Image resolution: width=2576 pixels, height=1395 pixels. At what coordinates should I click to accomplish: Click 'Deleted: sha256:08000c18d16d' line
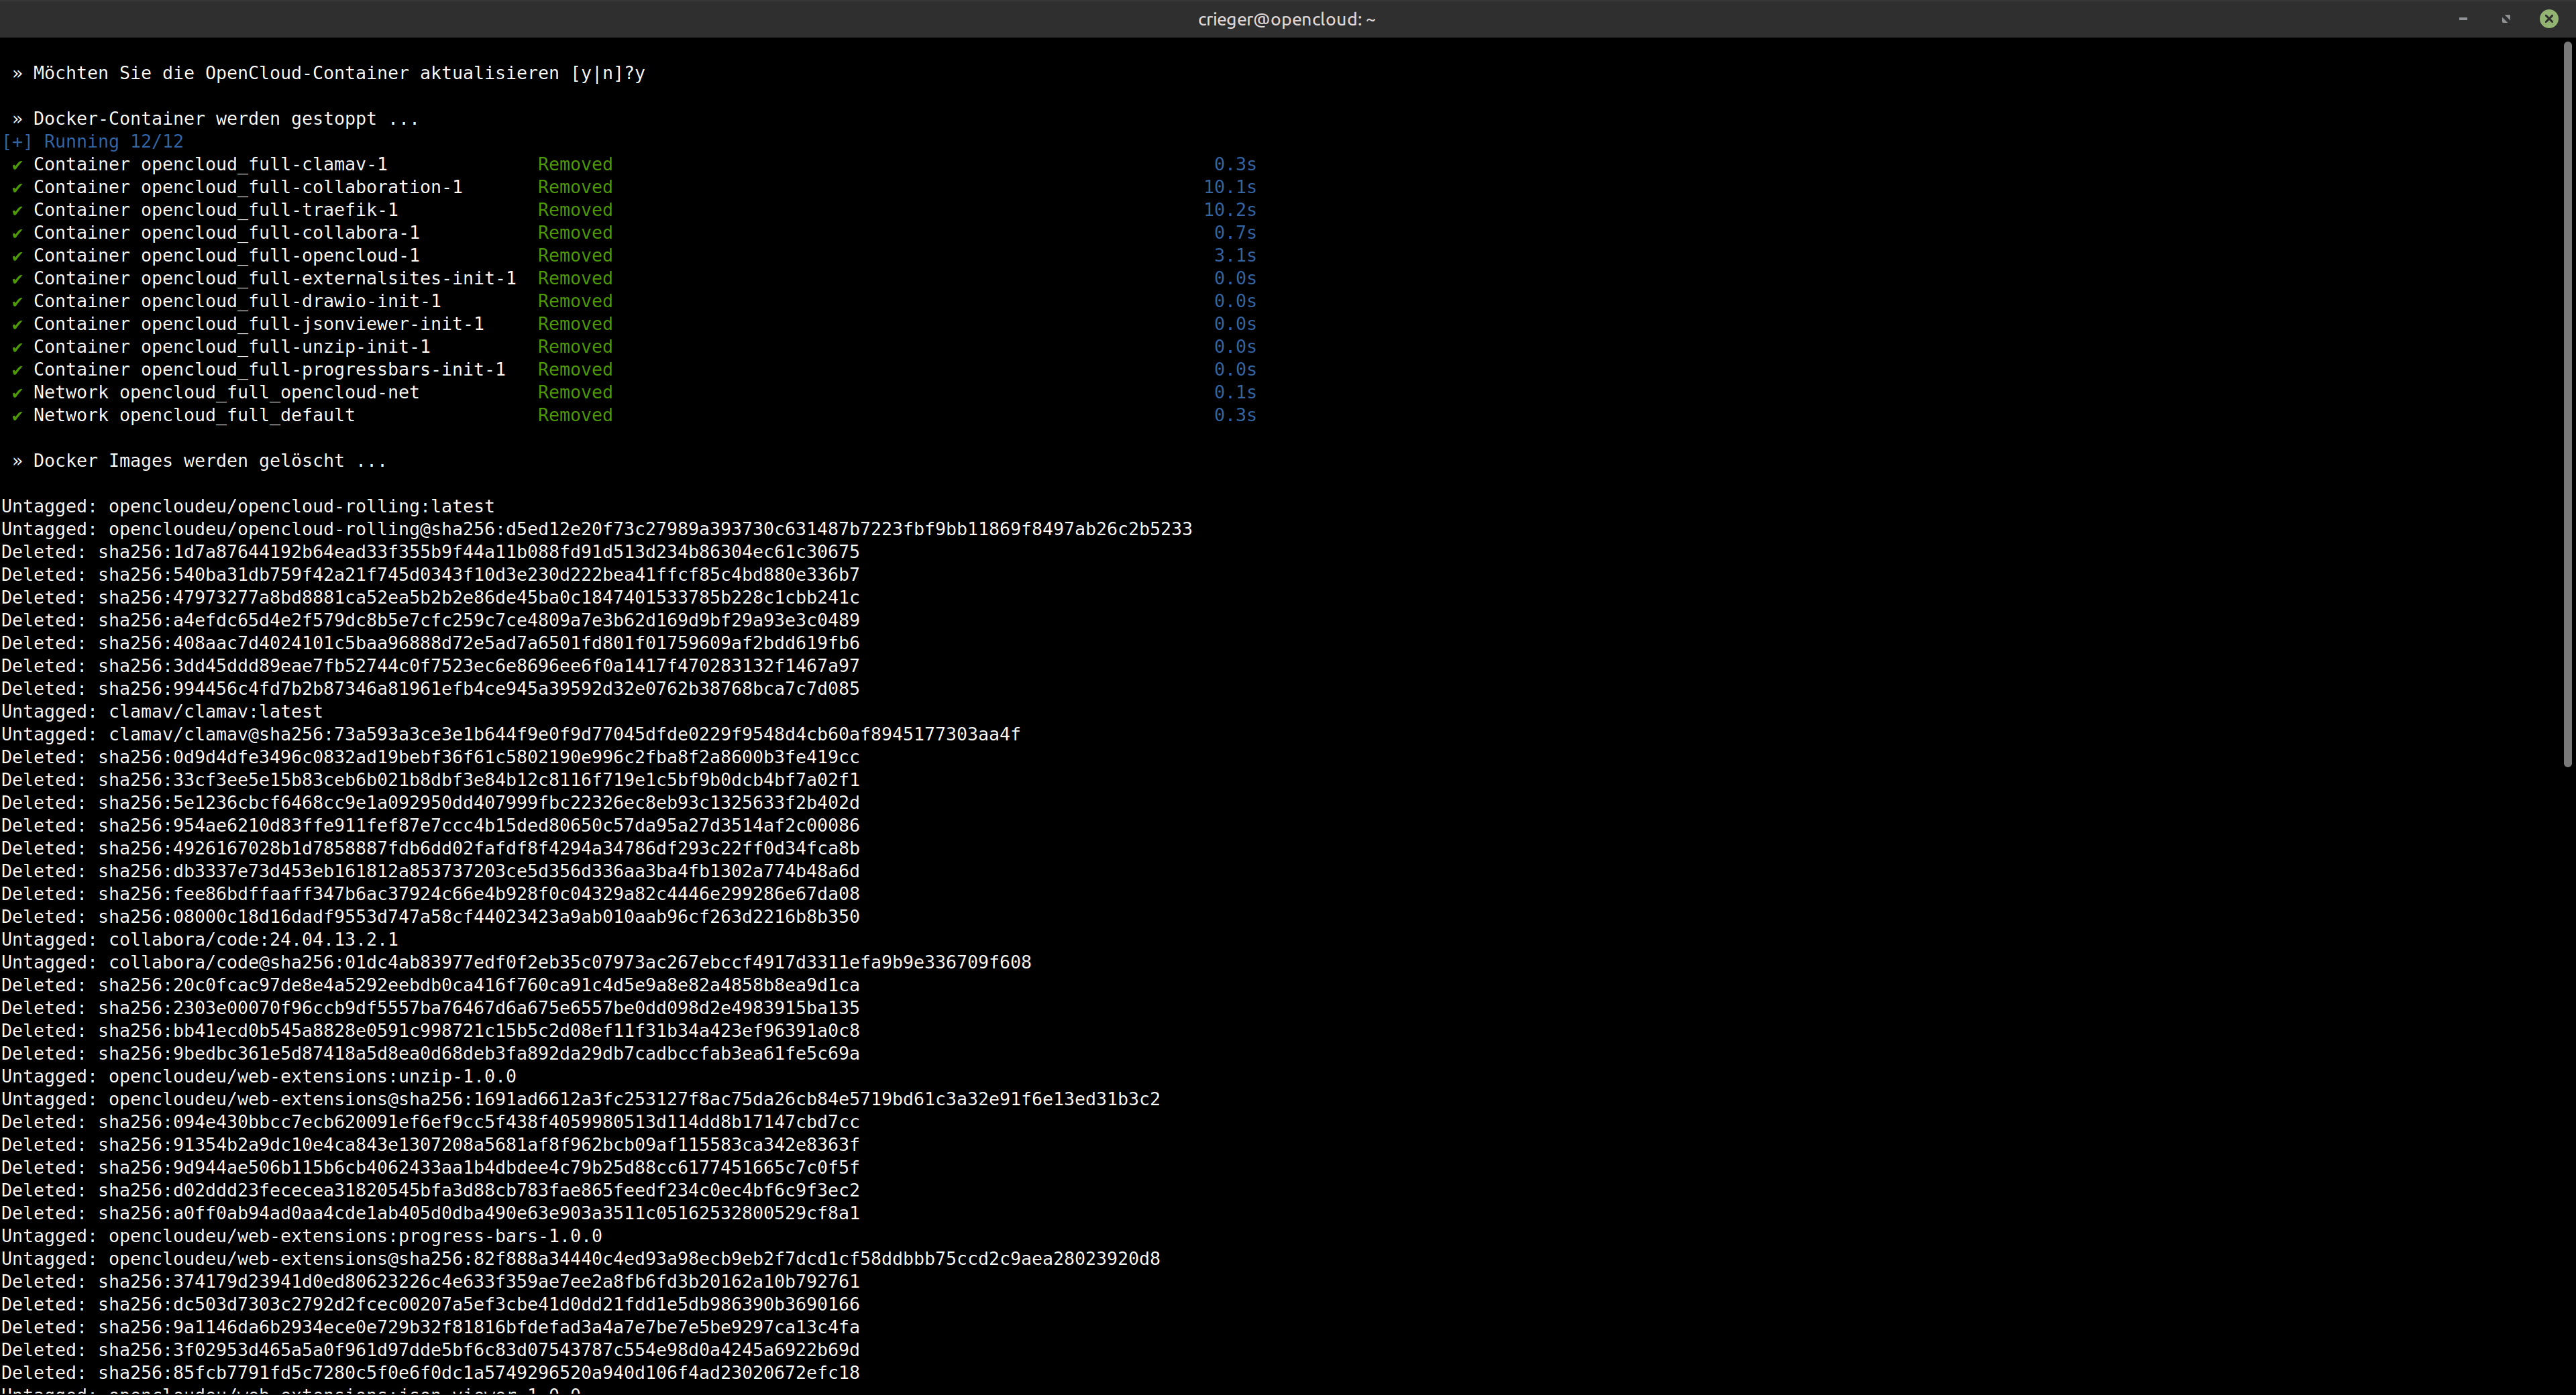point(430,917)
